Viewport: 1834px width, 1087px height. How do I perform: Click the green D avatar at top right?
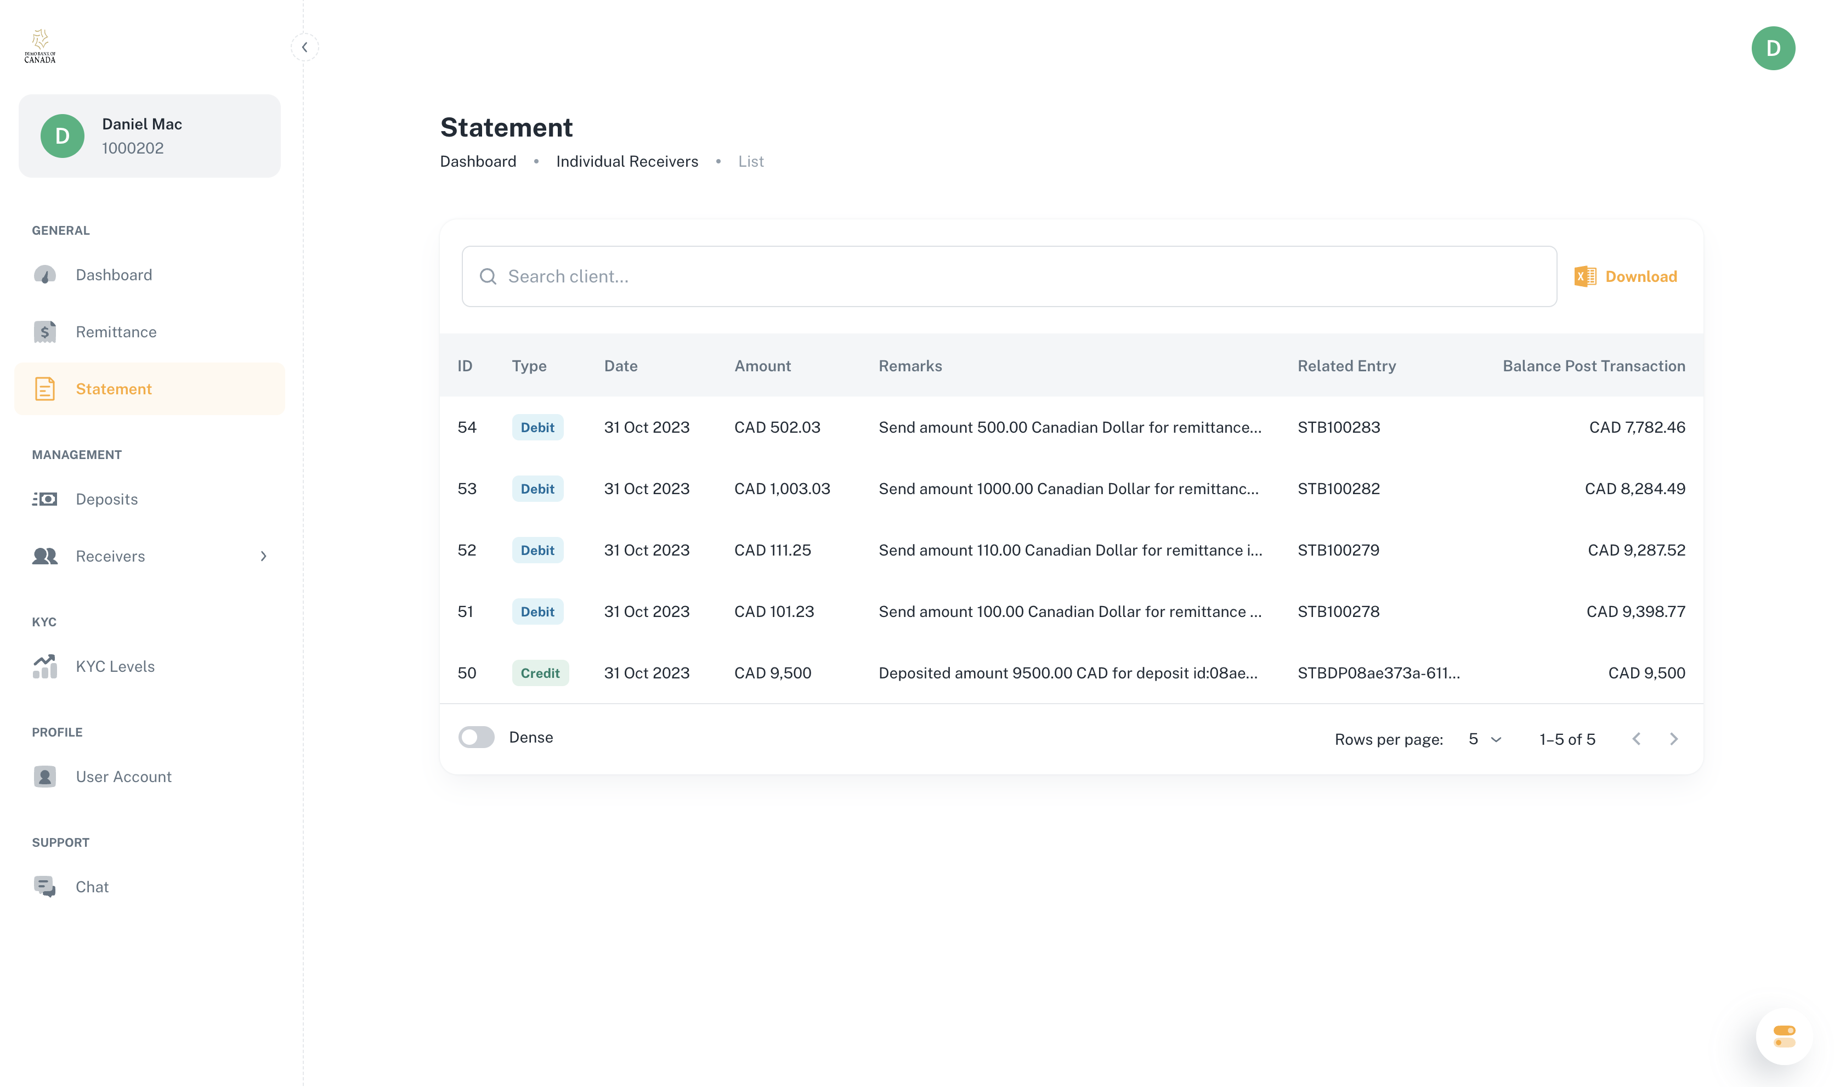(1773, 48)
